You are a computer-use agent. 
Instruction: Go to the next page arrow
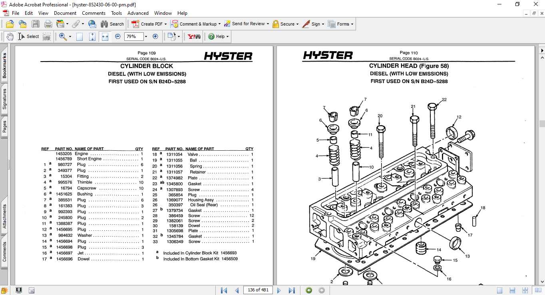(x=279, y=290)
